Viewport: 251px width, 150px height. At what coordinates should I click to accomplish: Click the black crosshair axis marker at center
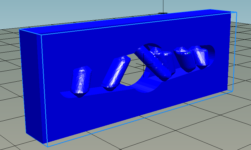click(144, 65)
